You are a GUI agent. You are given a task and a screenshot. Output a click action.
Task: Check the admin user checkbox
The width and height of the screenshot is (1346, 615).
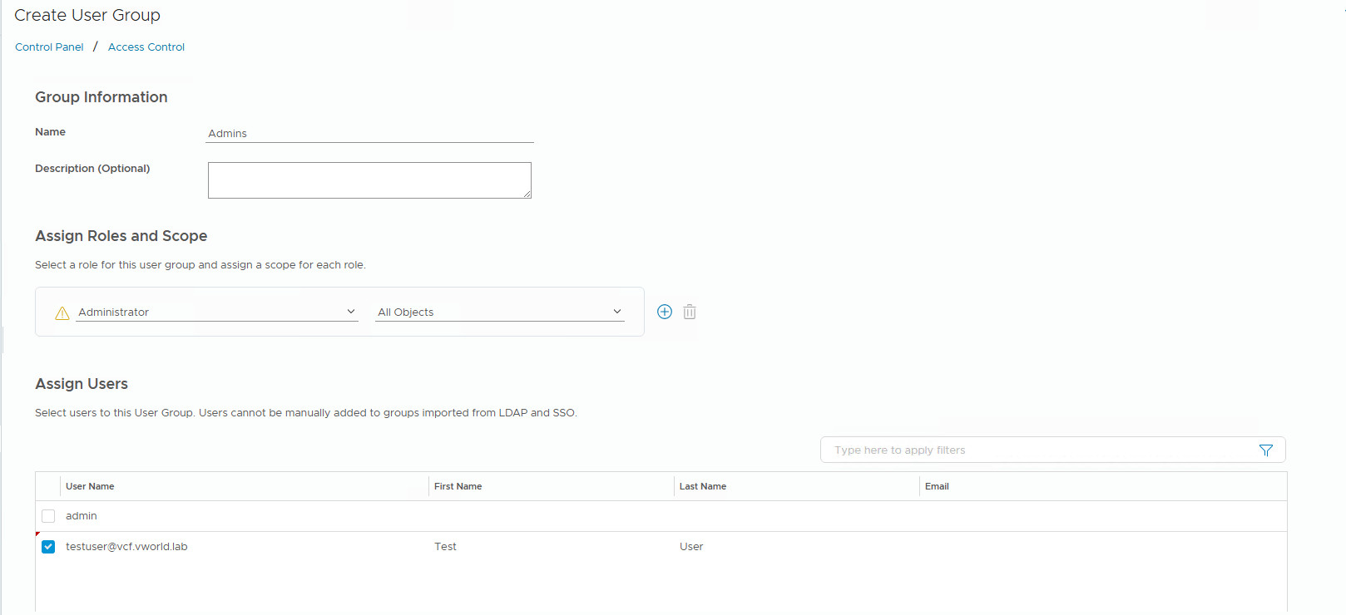[x=48, y=516]
